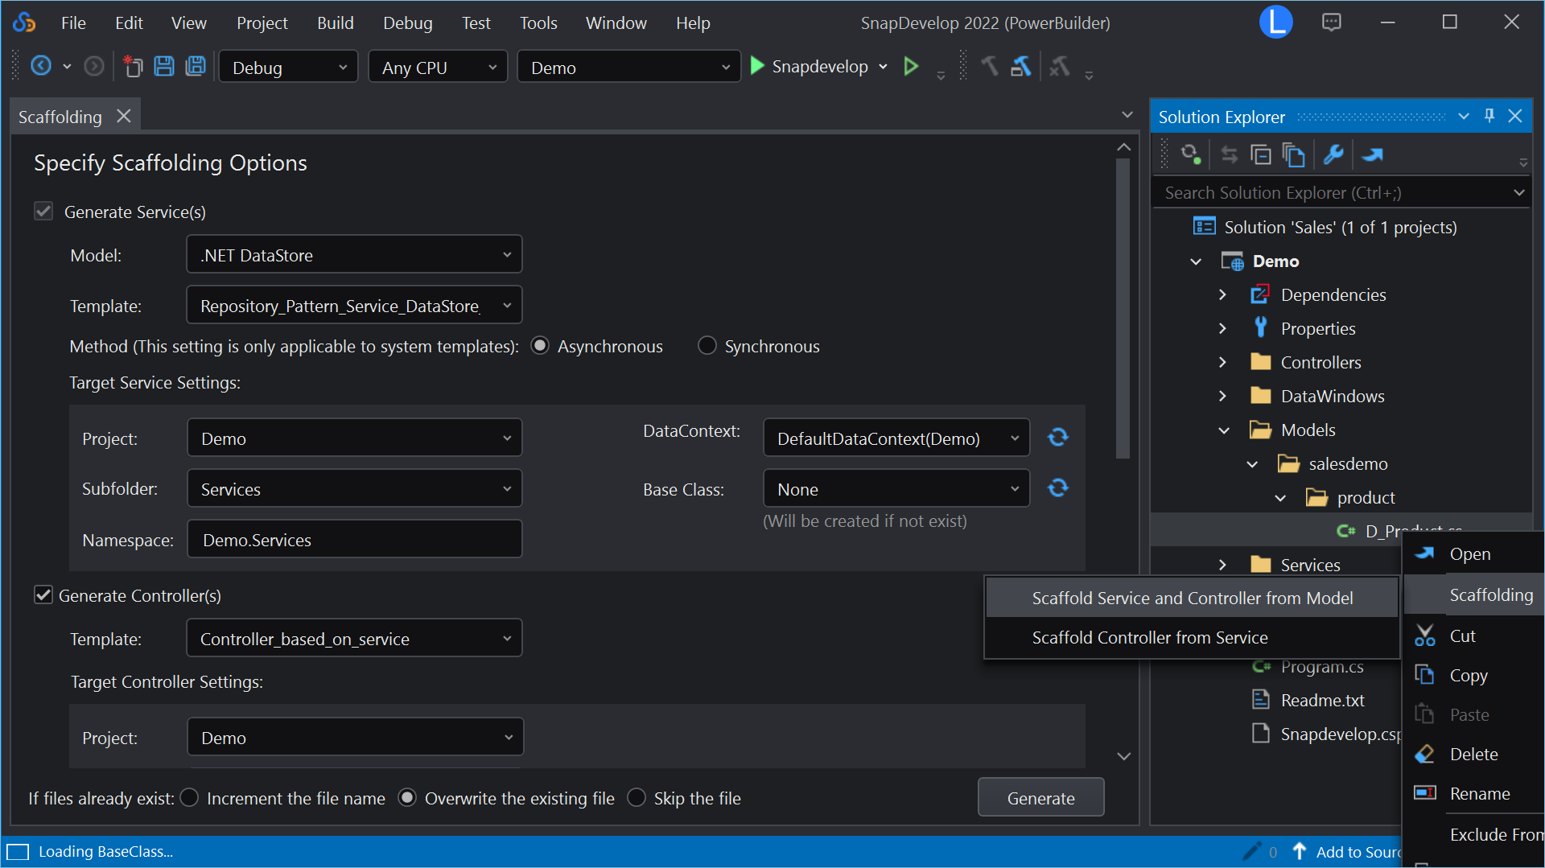Open the Build menu
Image resolution: width=1545 pixels, height=868 pixels.
click(335, 23)
